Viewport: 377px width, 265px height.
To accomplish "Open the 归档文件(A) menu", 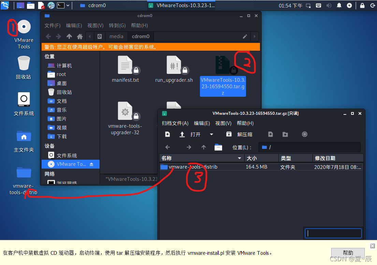I will pyautogui.click(x=175, y=123).
